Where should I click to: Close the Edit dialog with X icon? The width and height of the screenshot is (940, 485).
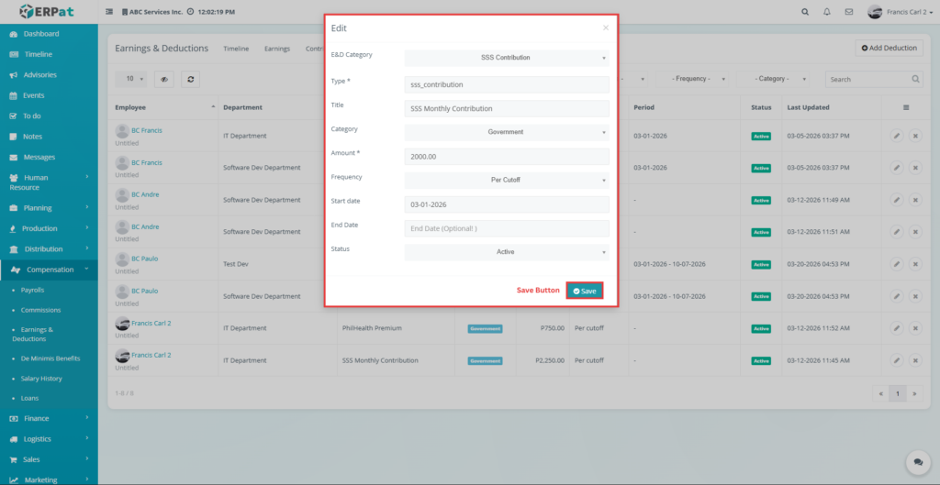(x=605, y=28)
